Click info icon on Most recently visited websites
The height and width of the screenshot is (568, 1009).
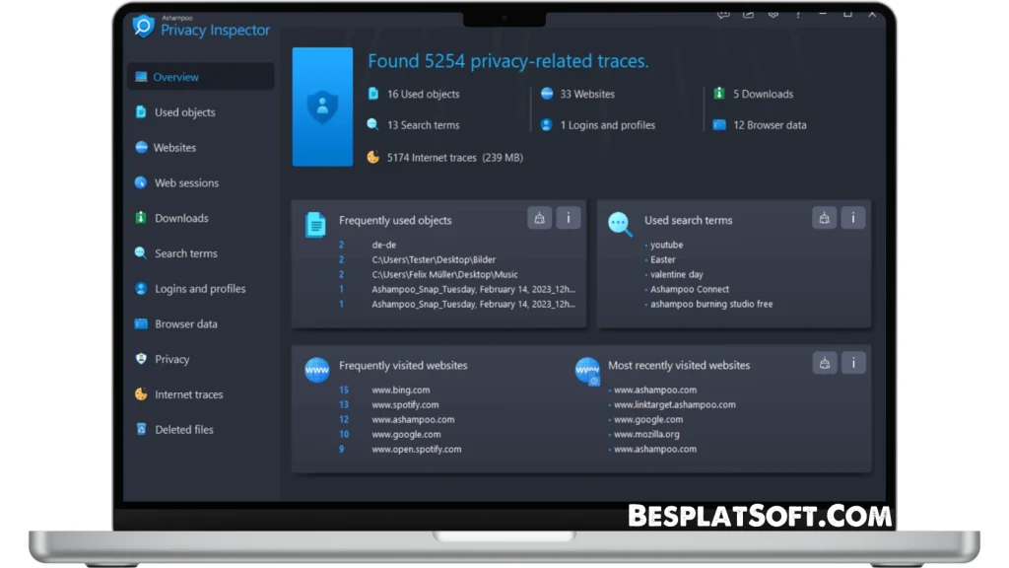pos(852,363)
